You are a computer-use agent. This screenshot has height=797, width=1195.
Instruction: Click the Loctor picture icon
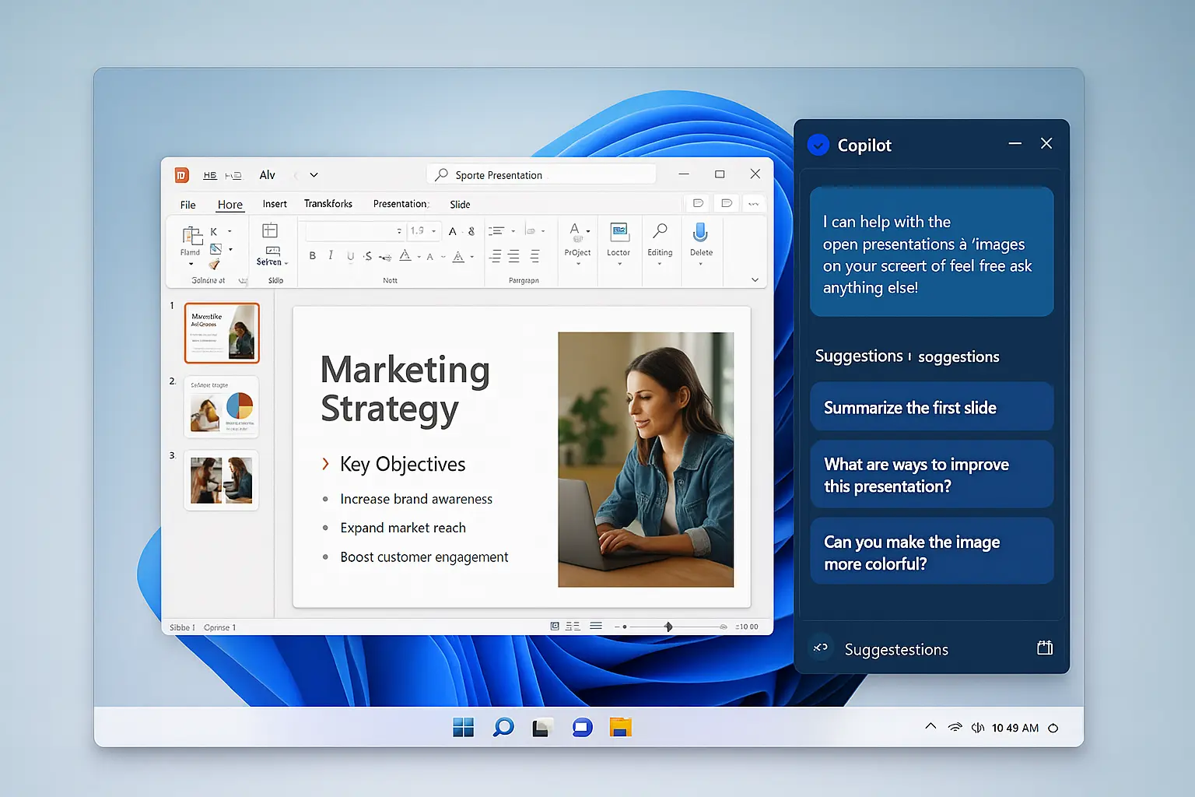[619, 232]
